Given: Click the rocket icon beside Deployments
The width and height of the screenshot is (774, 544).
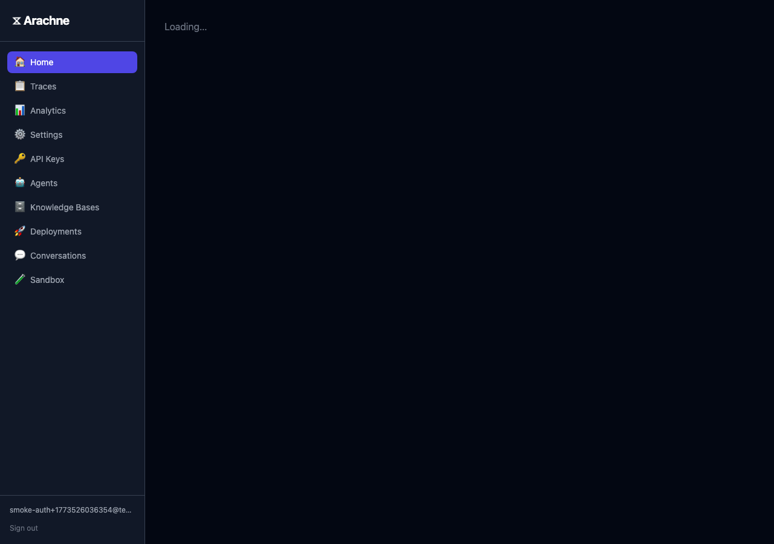Looking at the screenshot, I should coord(19,231).
